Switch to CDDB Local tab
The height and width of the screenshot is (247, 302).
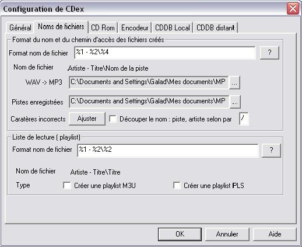(173, 27)
